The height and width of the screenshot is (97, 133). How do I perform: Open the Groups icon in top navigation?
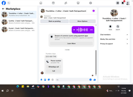(90, 3)
